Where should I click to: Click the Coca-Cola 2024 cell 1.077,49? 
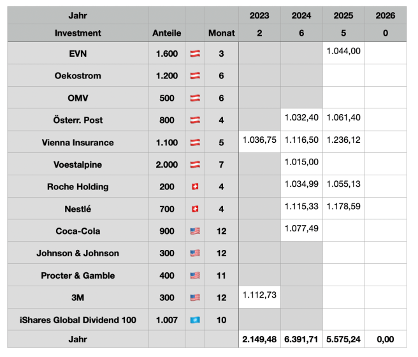(301, 228)
